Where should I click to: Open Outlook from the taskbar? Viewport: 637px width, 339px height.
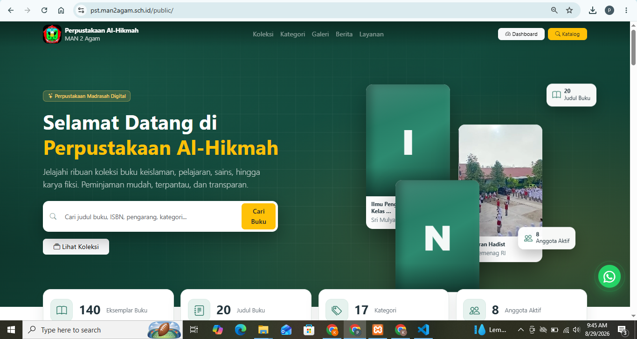(286, 330)
